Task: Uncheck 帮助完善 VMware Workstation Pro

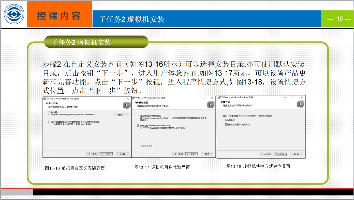Action: pyautogui.click(x=138, y=125)
